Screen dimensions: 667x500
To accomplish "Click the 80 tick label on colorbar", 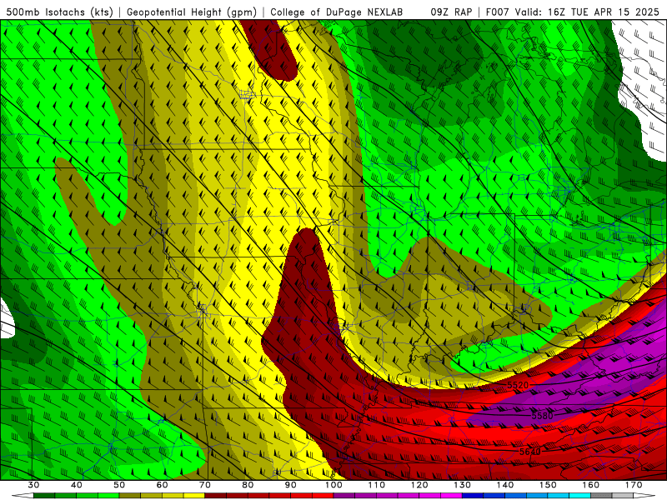I will [x=248, y=485].
